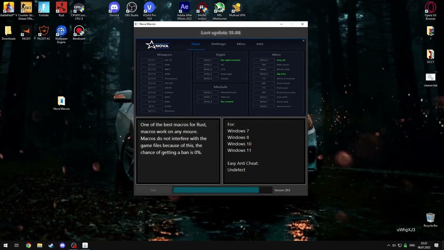This screenshot has width=444, height=250.
Task: Select the MSI Afterburner shortcut
Action: (220, 11)
